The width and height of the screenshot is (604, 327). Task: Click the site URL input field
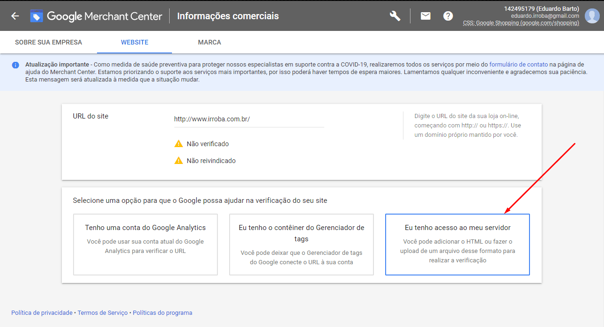pos(249,119)
